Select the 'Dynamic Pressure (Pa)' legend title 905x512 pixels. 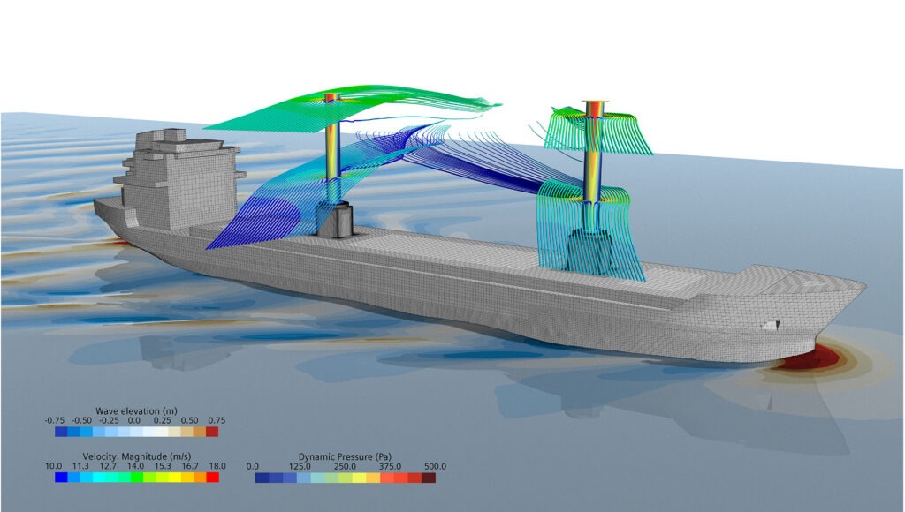tap(346, 457)
